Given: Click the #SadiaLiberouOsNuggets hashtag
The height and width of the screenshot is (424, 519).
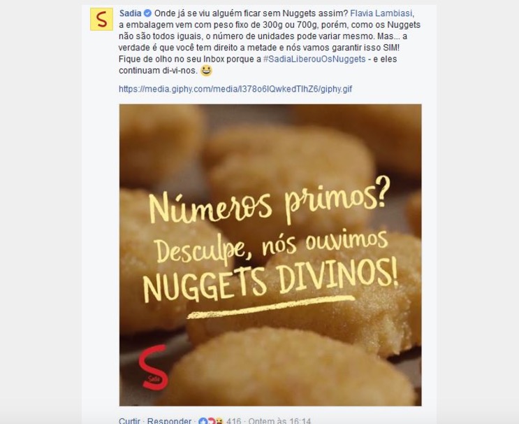Looking at the screenshot, I should pyautogui.click(x=314, y=59).
